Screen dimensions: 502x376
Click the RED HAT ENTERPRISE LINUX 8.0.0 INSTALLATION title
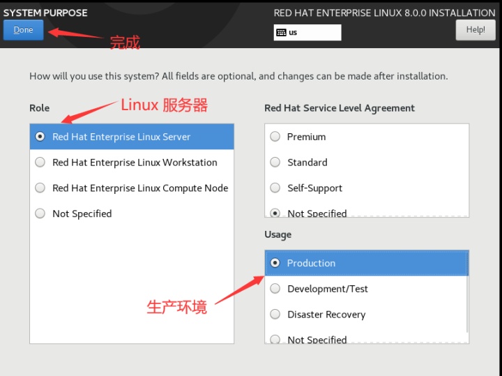384,13
